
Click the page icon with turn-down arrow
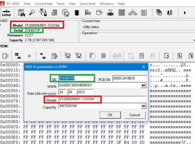191,56
